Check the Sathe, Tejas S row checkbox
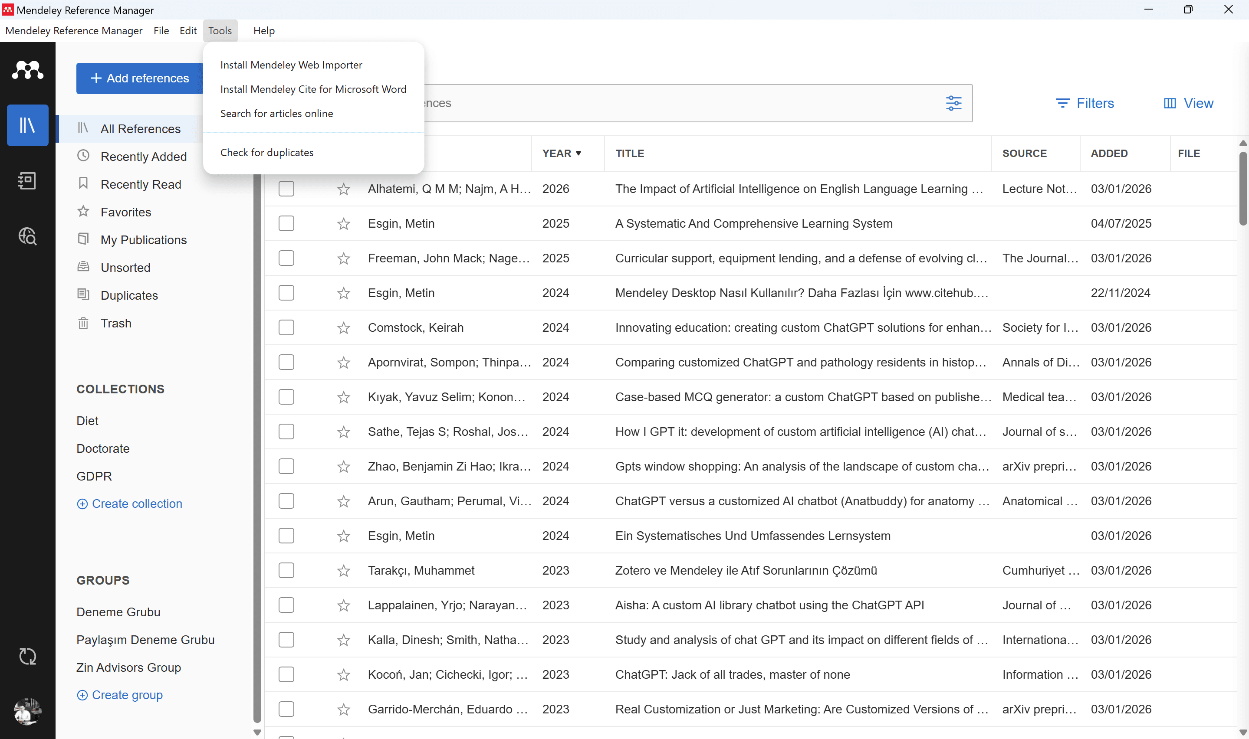Screen dimensions: 1249x739 (286, 432)
